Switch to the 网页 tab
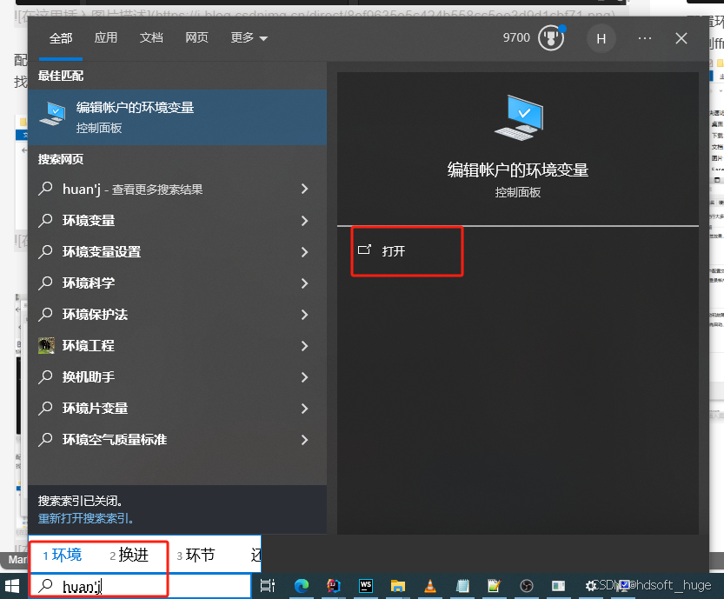724x599 pixels. point(196,37)
